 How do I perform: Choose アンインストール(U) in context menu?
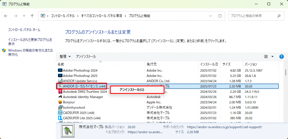pos(137,90)
